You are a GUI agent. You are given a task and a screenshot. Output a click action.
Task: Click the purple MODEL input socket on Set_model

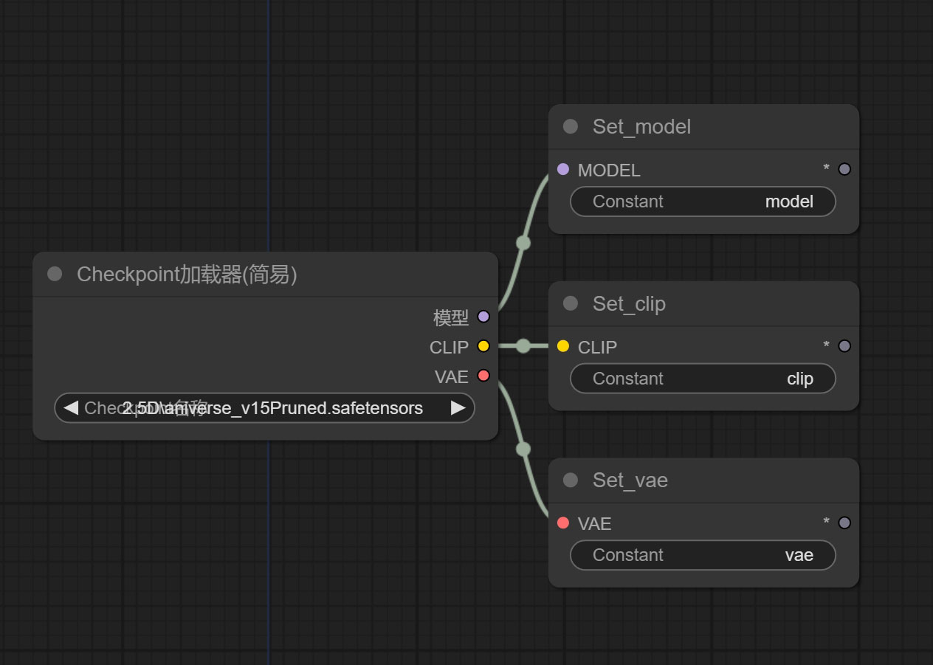tap(563, 169)
